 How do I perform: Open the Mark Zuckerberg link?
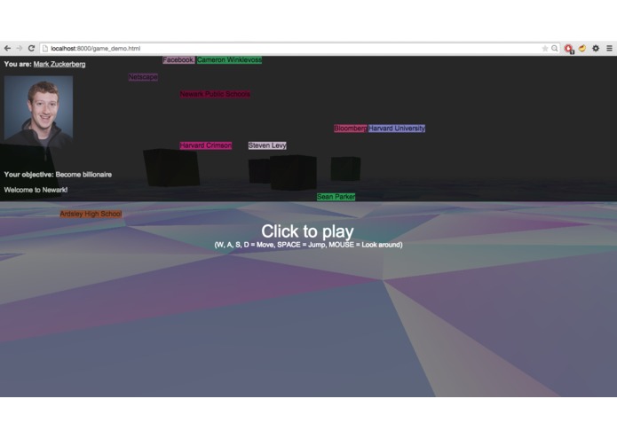59,64
